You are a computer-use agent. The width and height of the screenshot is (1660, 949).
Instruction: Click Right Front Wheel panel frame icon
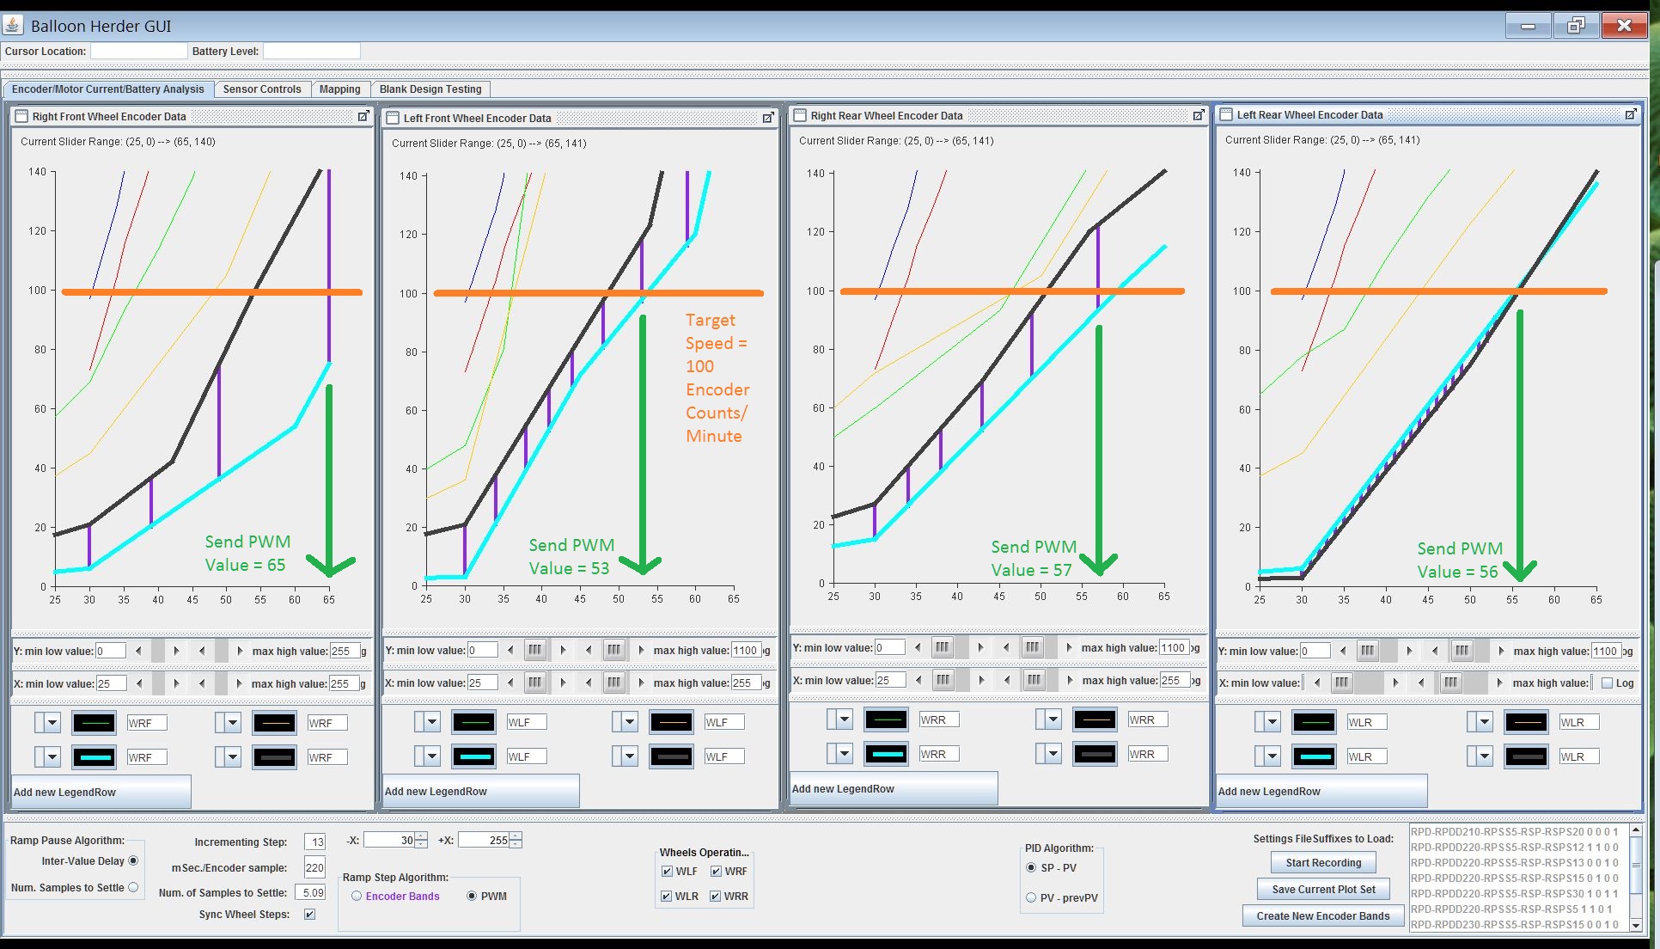pyautogui.click(x=21, y=116)
